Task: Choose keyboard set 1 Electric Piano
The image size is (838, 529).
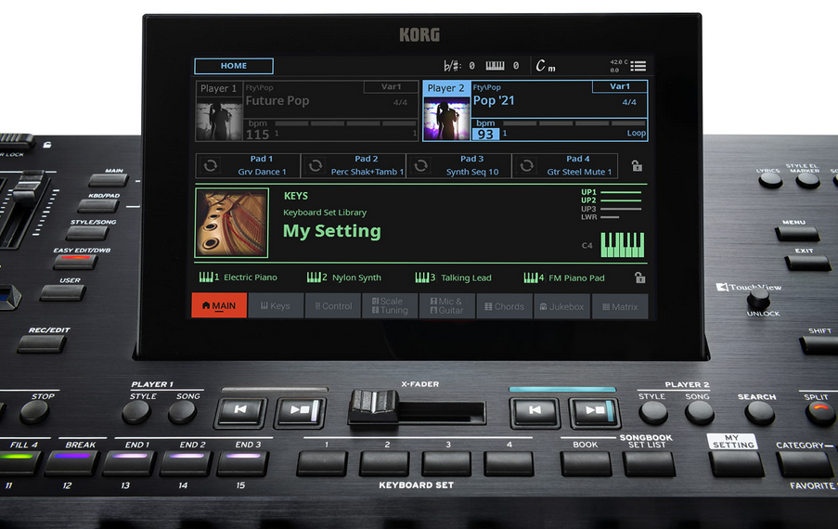Action: tap(238, 277)
